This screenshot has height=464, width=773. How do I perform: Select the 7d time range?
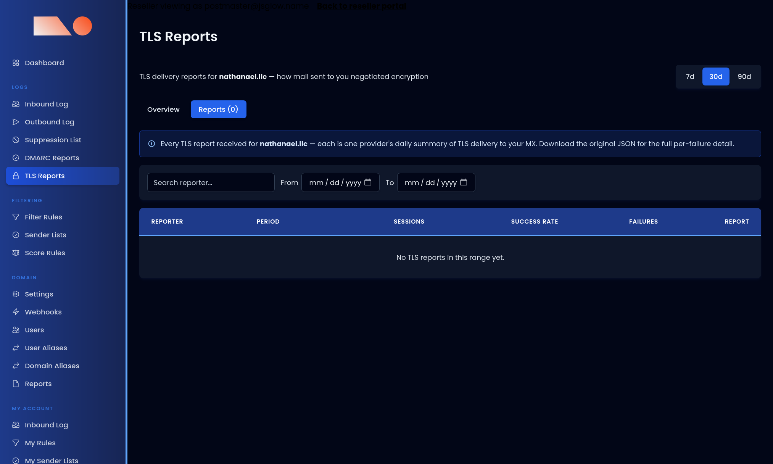coord(690,76)
